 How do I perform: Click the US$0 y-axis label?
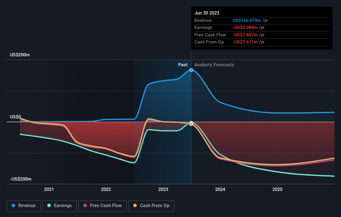point(15,117)
